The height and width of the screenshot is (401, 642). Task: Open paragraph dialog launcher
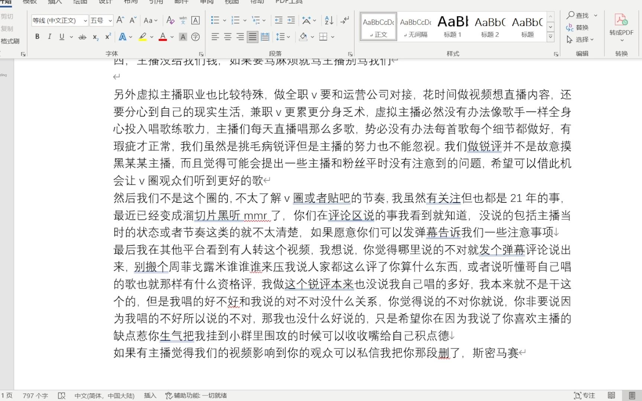[350, 54]
